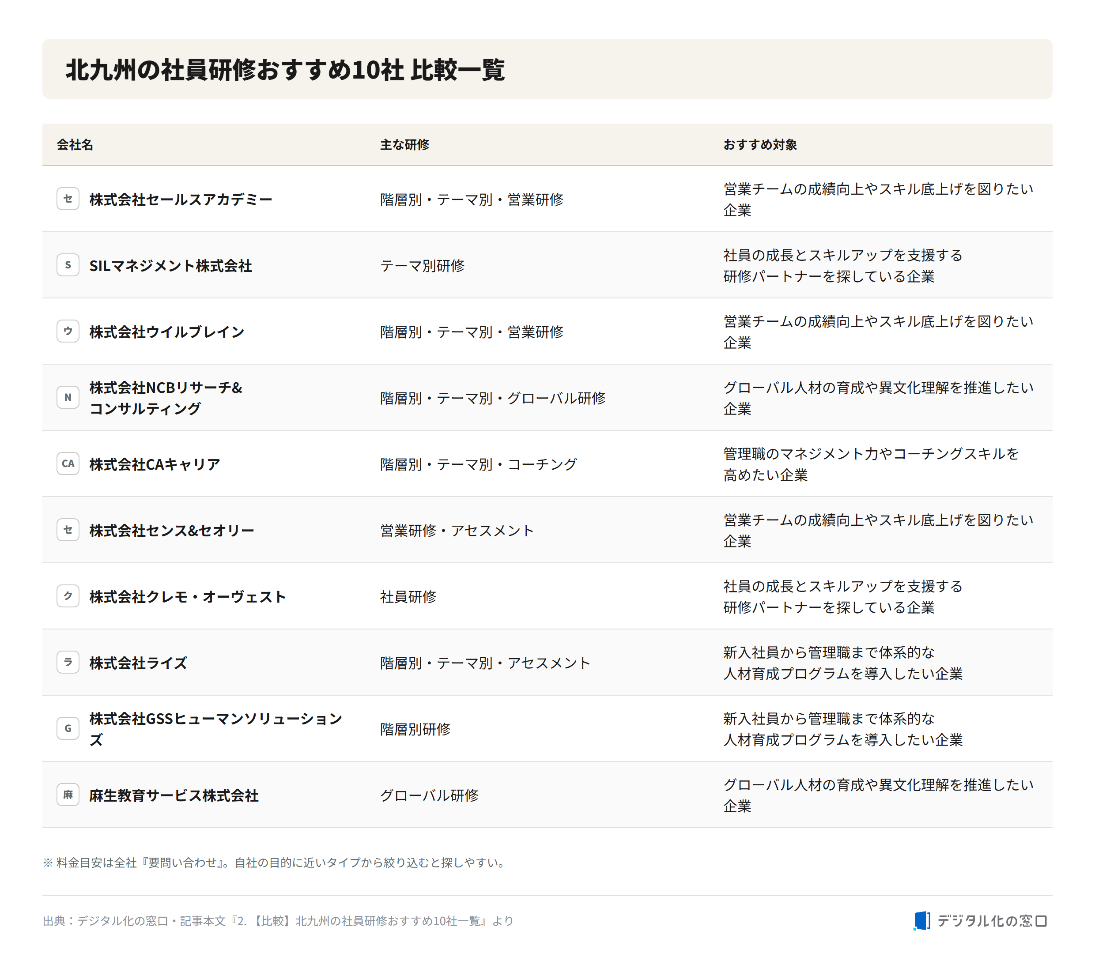
Task: Select company name 株式会社ライズ
Action: tap(138, 663)
